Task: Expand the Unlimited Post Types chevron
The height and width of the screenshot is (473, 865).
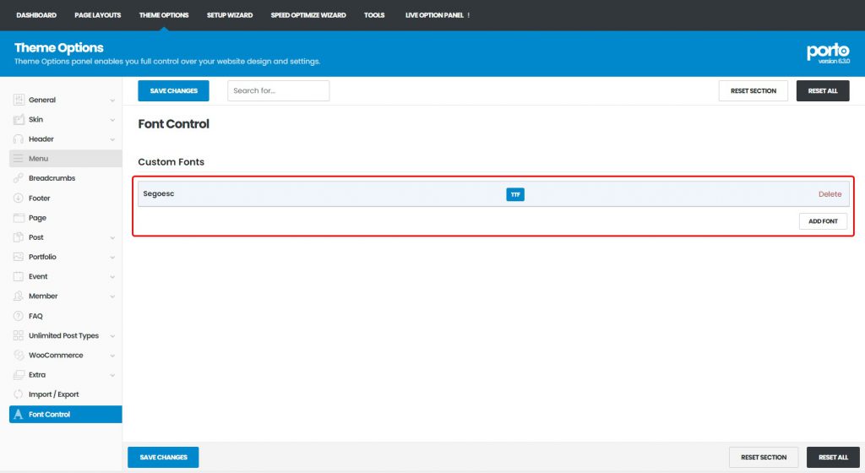Action: pos(112,336)
